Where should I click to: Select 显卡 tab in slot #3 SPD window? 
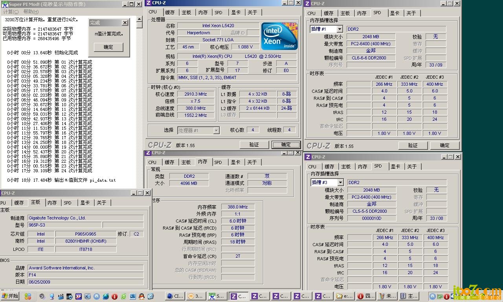[395, 166]
